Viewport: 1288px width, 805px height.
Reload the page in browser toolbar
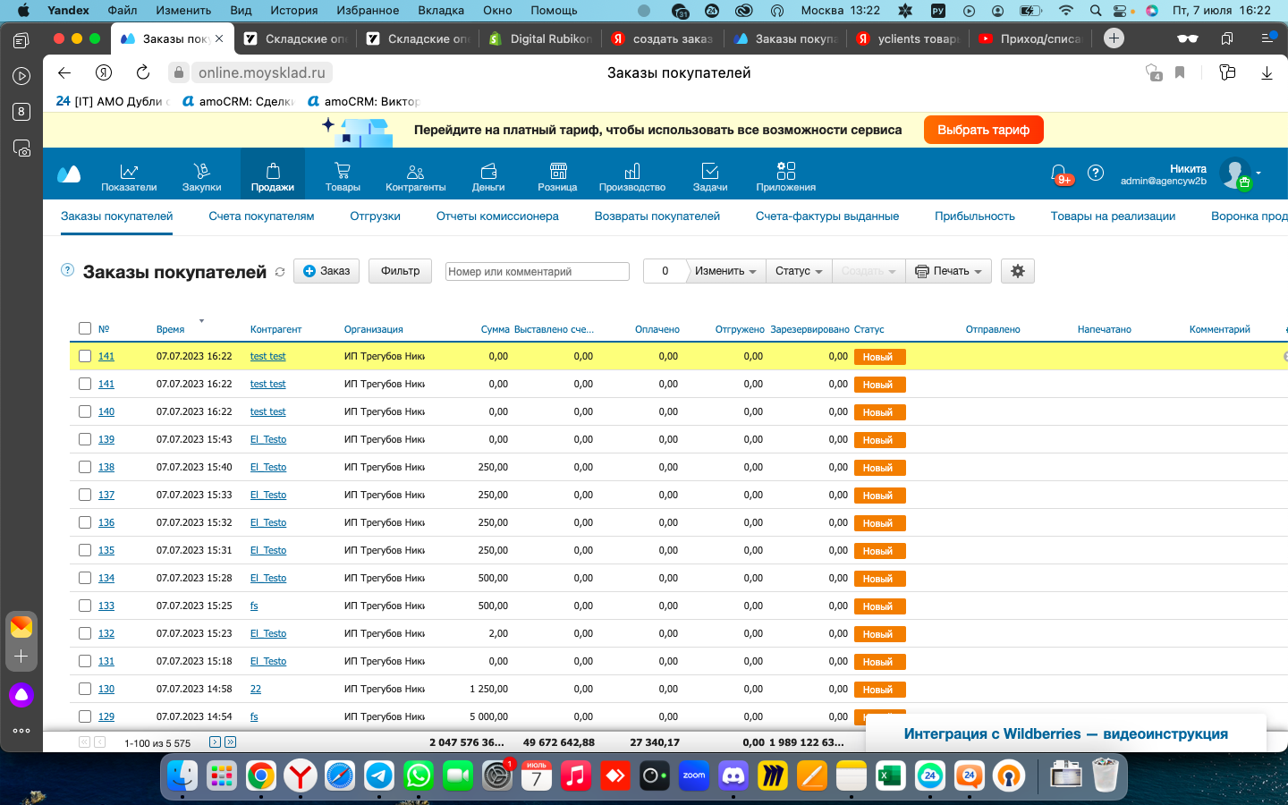click(x=143, y=72)
